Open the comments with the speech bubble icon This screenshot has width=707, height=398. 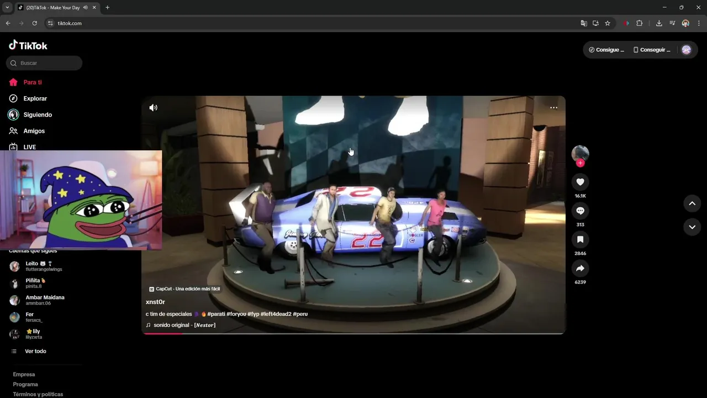pos(580,211)
